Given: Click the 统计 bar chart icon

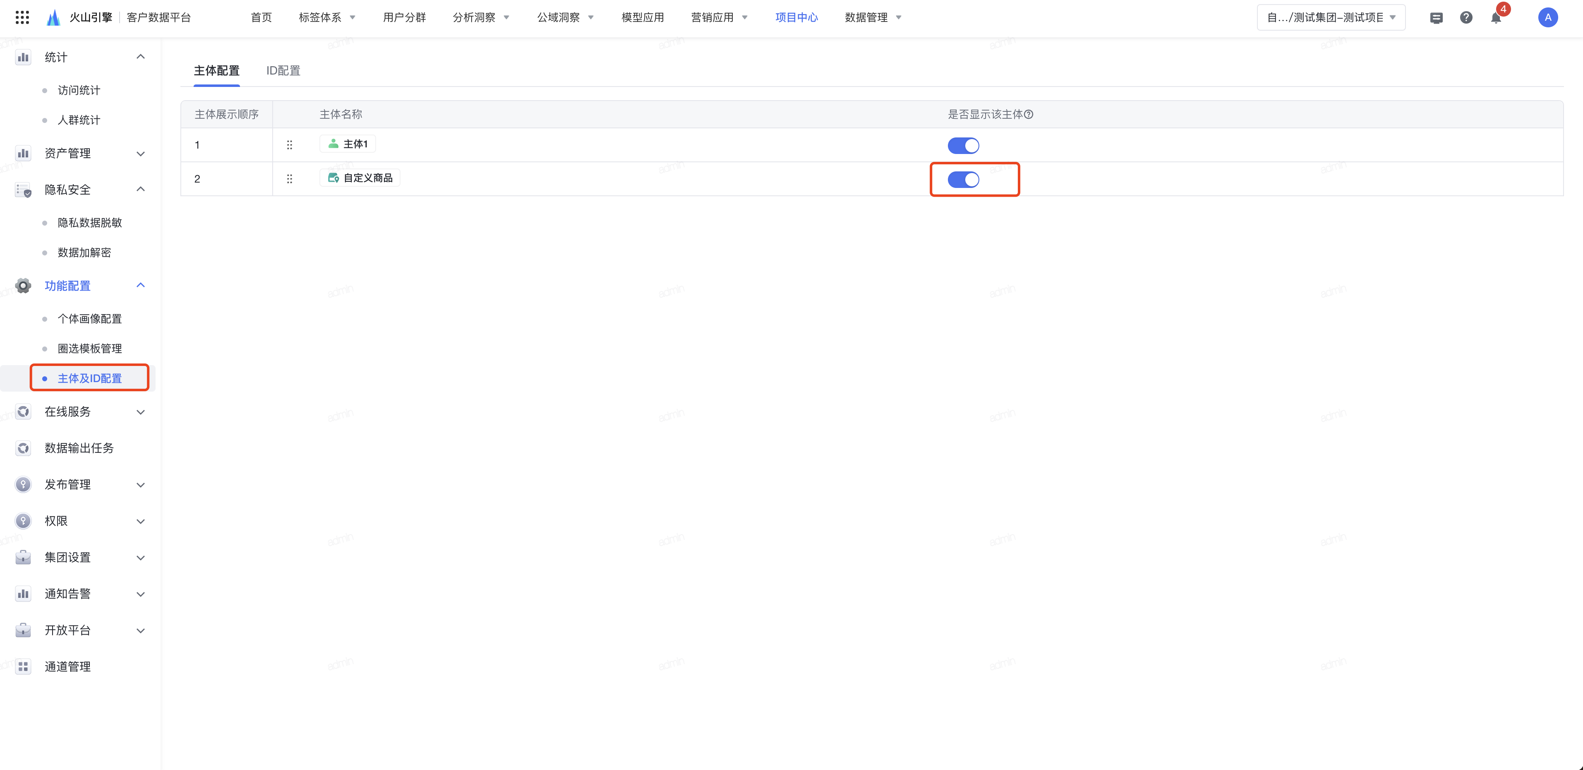Looking at the screenshot, I should click(23, 57).
